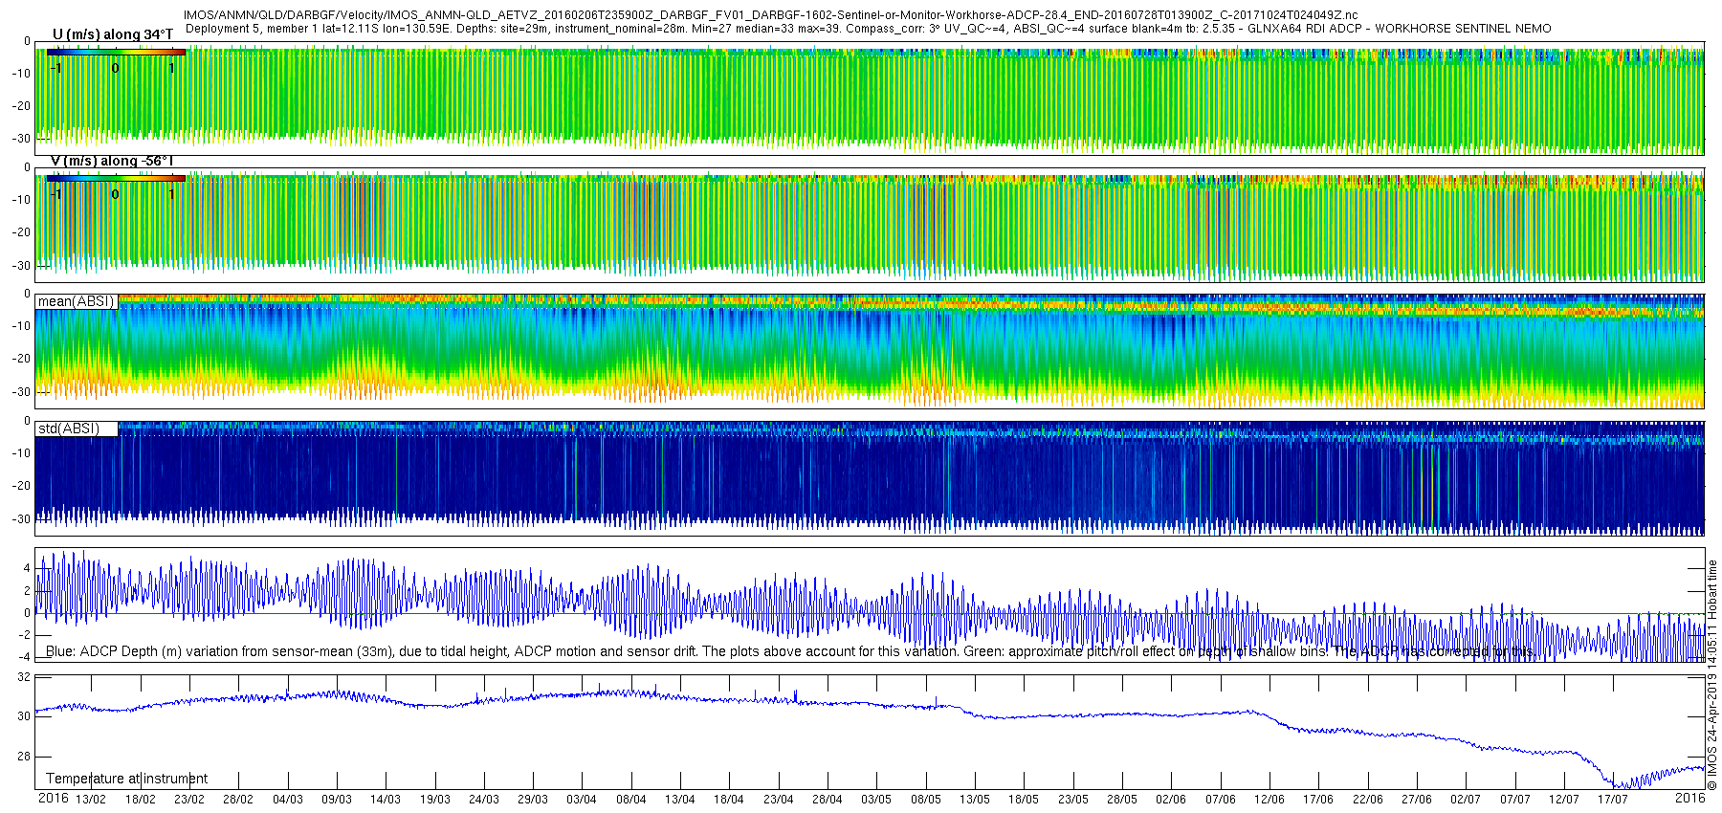Click the '18/04' date tick label
1722x813 pixels.
coord(729,800)
